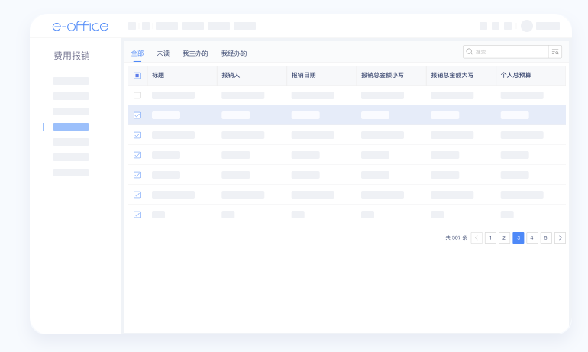Switch to the 我主办的 tab
588x352 pixels.
tap(195, 53)
